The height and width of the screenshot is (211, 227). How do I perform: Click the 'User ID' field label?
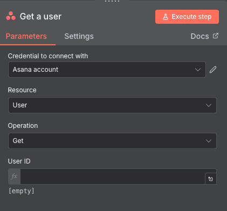point(19,161)
